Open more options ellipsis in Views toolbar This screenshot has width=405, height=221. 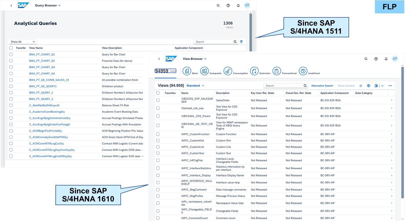coord(390,86)
